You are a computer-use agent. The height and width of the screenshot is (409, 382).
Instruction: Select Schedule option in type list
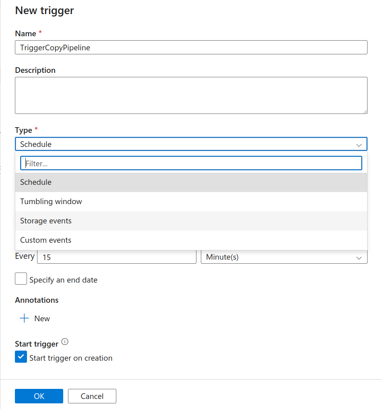click(x=191, y=182)
